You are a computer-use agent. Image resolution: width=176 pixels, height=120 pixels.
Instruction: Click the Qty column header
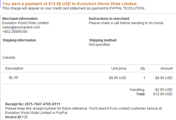pyautogui.click(x=143, y=68)
